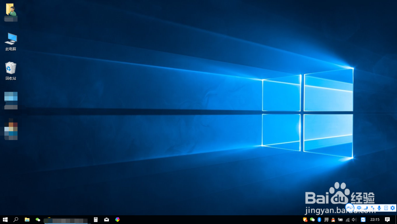Launch Calculator from taskbar
This screenshot has height=224, width=397.
[x=95, y=220]
